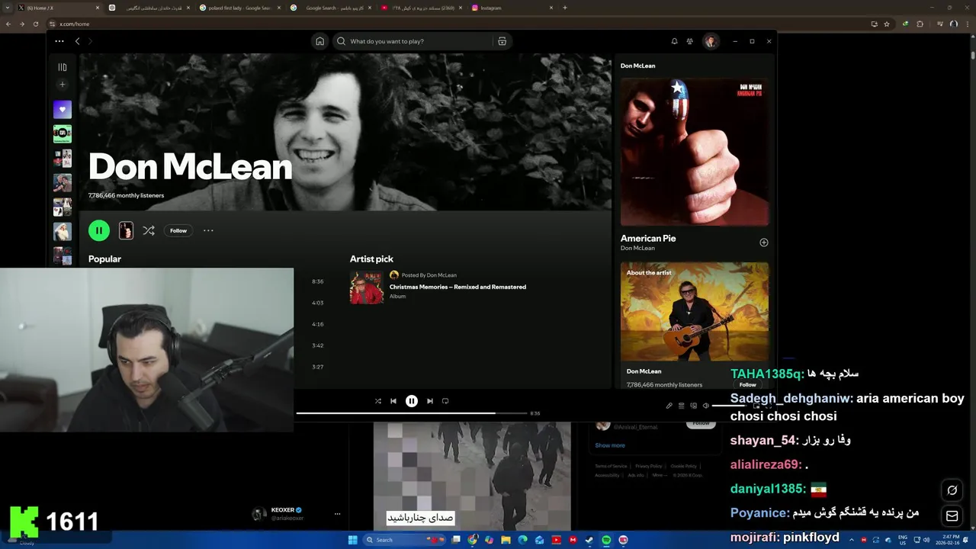Image resolution: width=976 pixels, height=549 pixels.
Task: Toggle repeat in the player bar
Action: coord(445,401)
